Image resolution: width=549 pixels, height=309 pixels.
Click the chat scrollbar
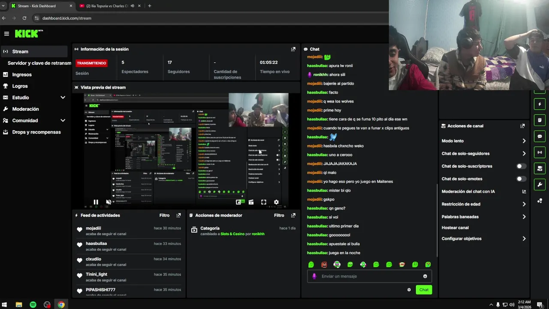(x=437, y=220)
